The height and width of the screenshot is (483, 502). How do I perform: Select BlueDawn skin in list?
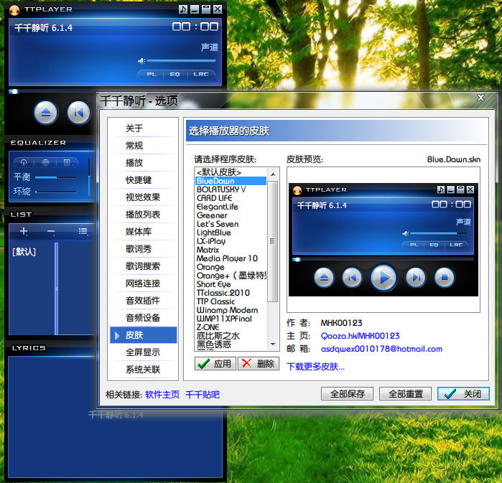pyautogui.click(x=231, y=181)
